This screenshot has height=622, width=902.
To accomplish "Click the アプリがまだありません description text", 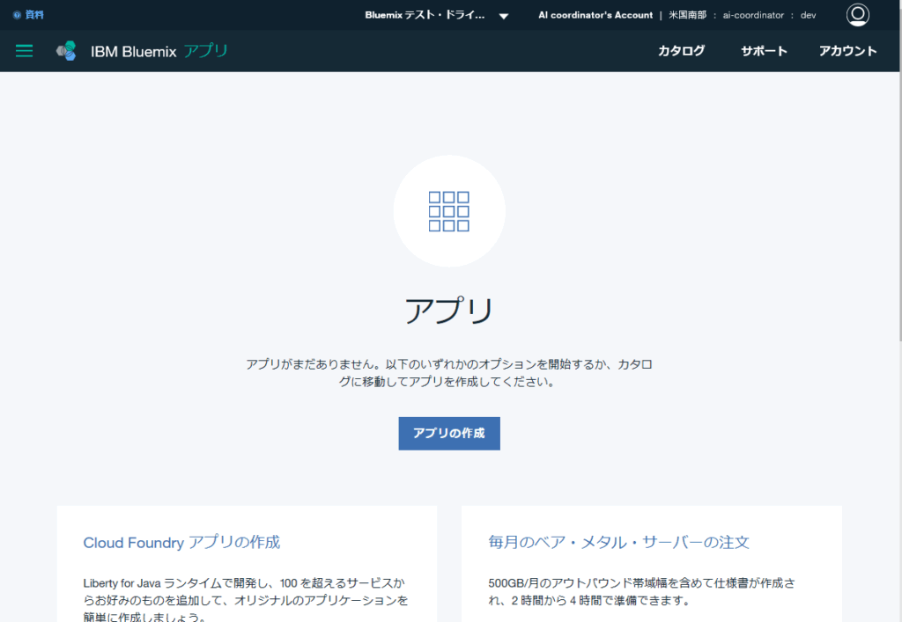I will pos(449,373).
